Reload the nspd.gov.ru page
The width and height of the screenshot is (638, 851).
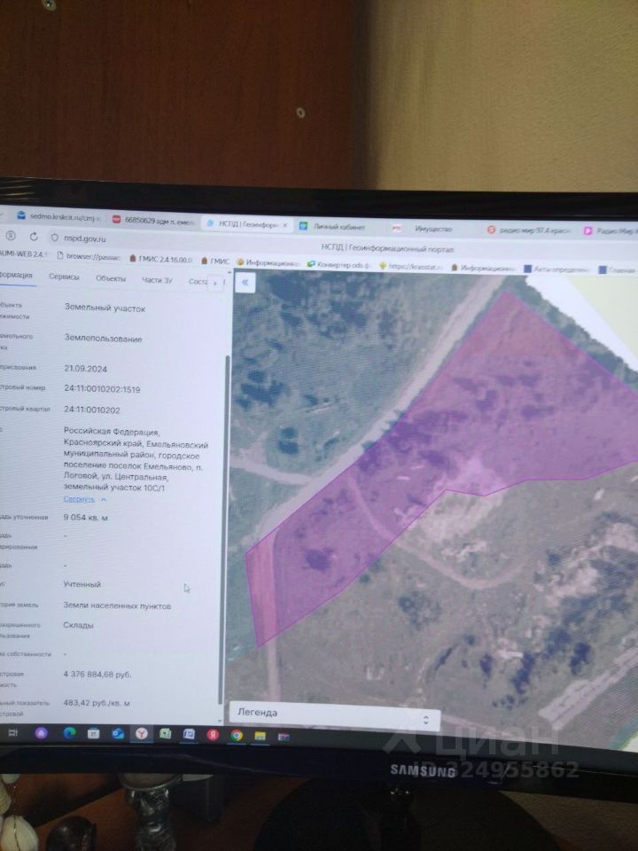34,237
